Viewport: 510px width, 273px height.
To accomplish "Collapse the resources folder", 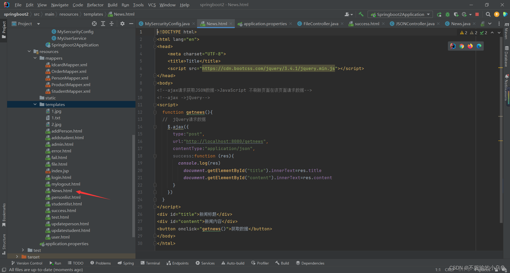I will point(29,51).
